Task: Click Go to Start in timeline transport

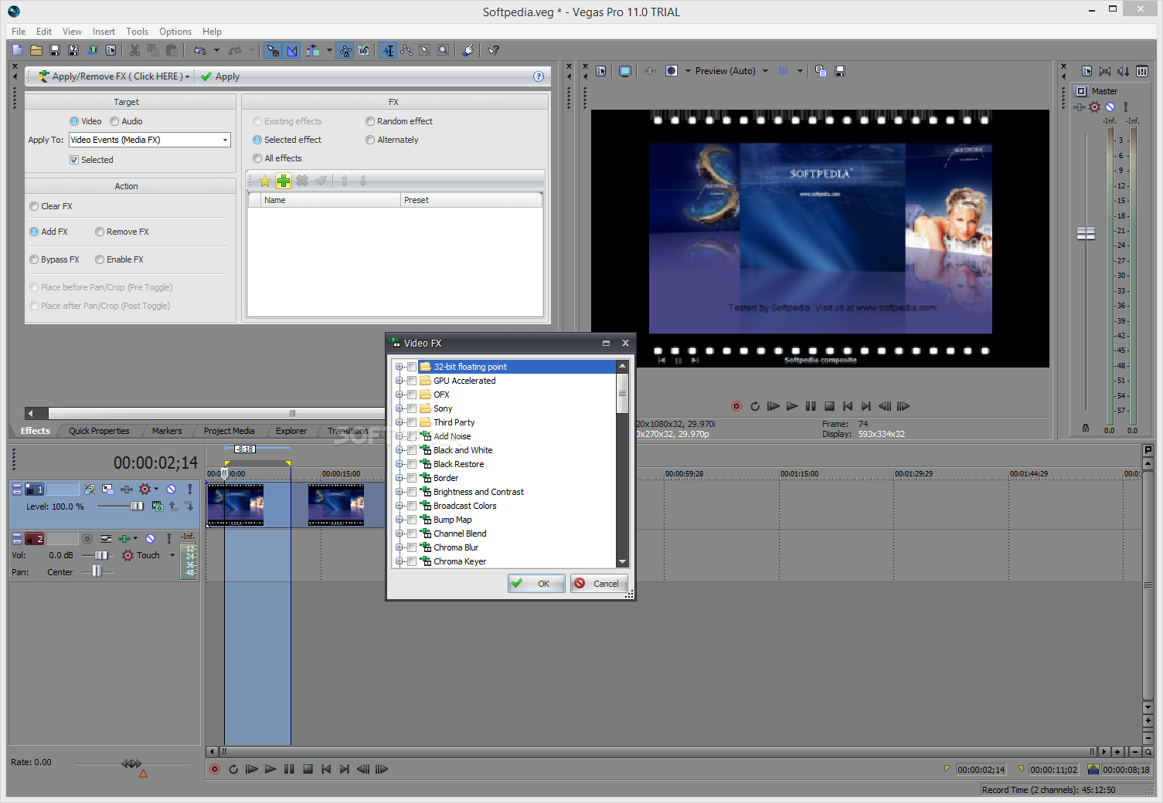Action: [326, 769]
